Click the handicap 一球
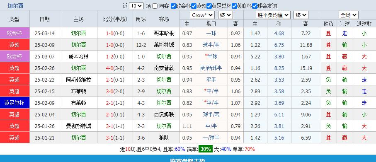 point(211,33)
